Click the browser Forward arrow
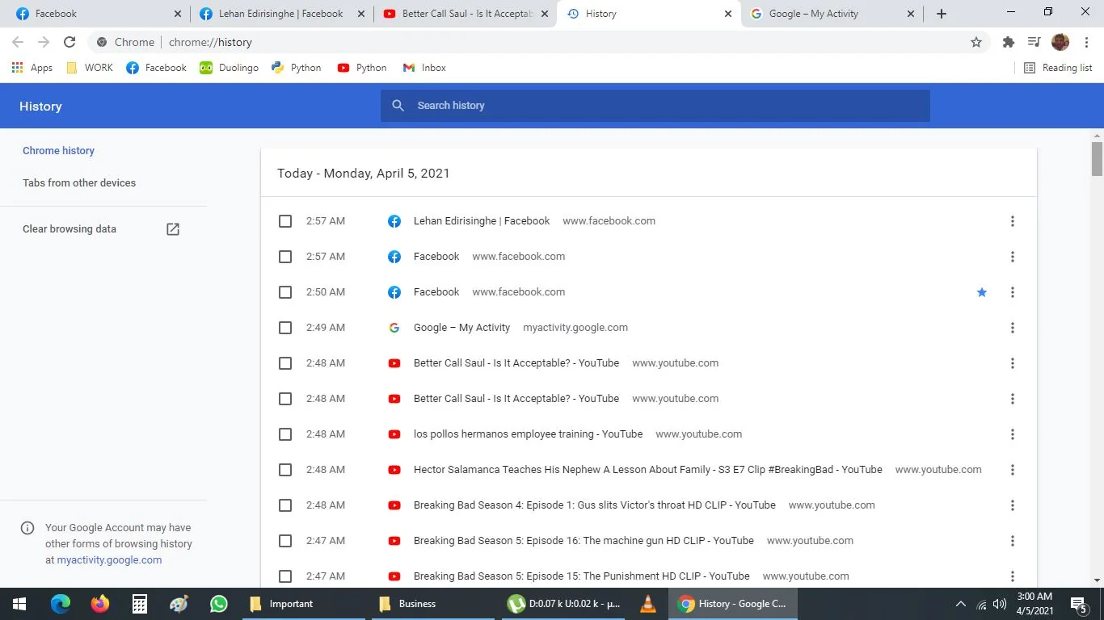The image size is (1104, 620). [x=44, y=42]
